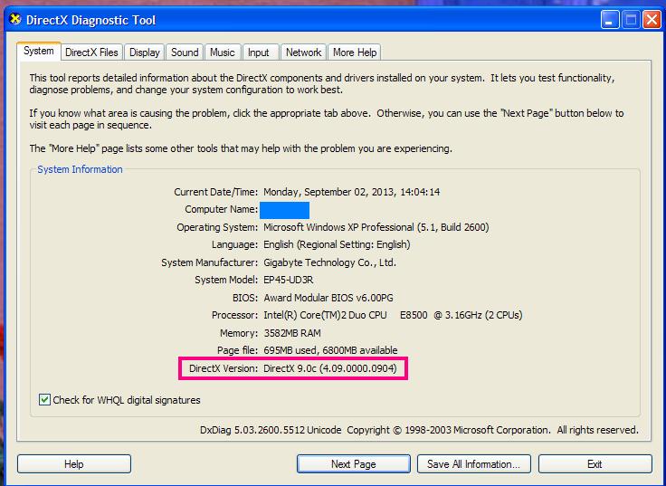666x486 pixels.
Task: Click the DxDiag 5.03.2600.5512 copyright line
Action: (x=419, y=430)
